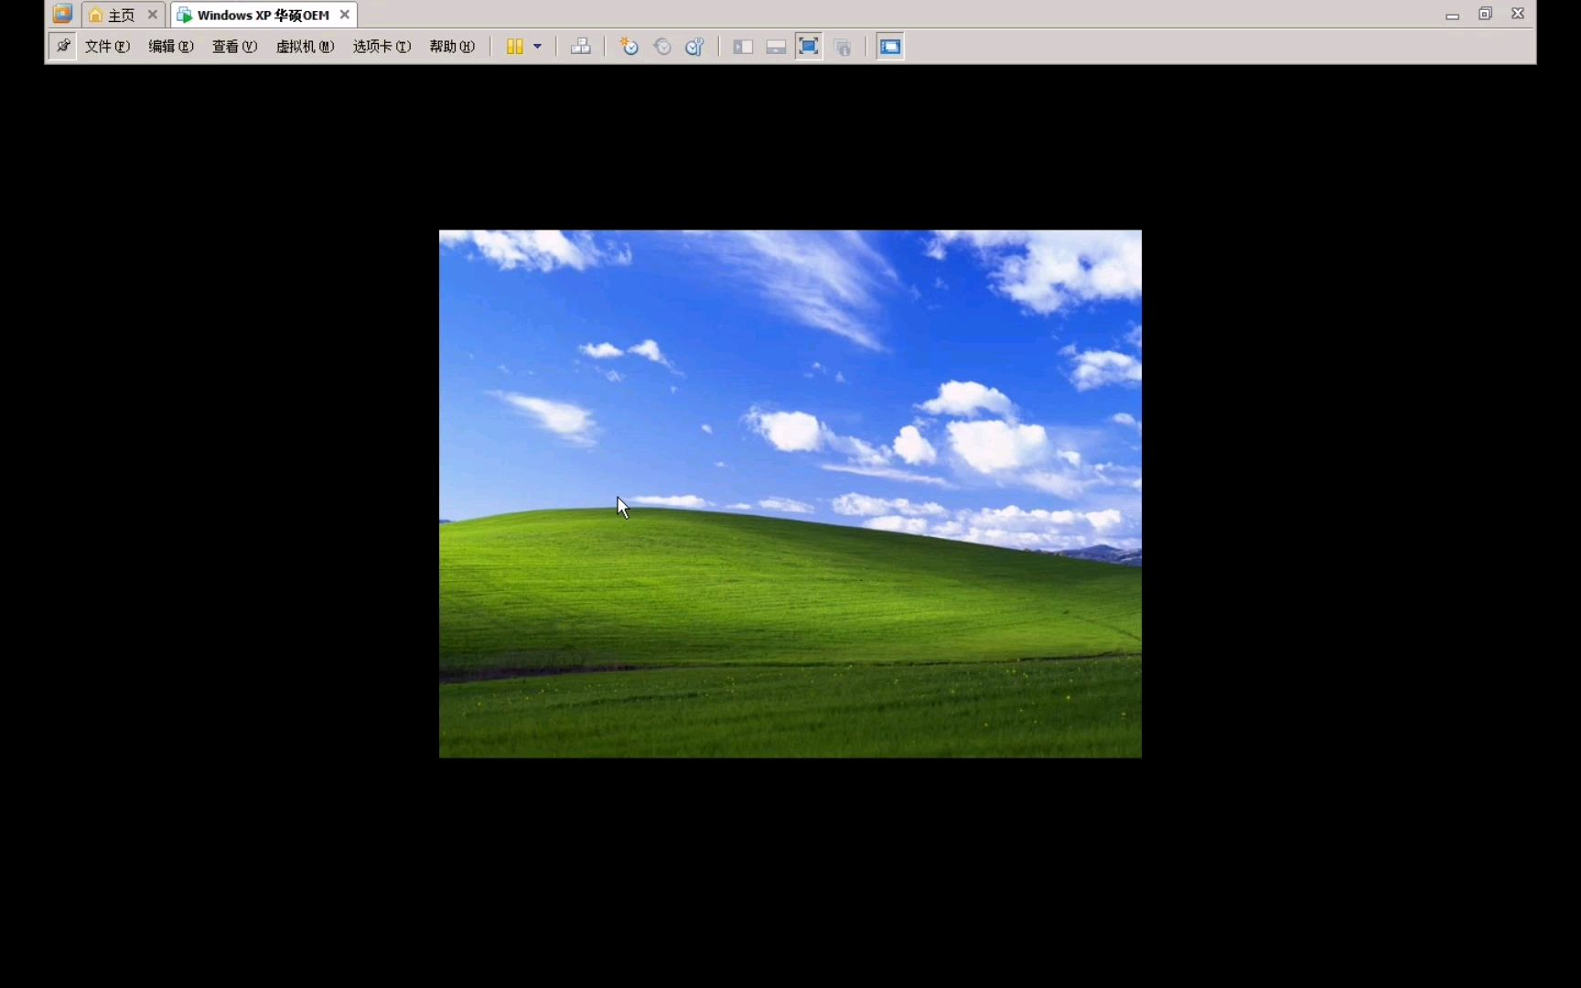Switch to the 主页 home tab

click(112, 15)
